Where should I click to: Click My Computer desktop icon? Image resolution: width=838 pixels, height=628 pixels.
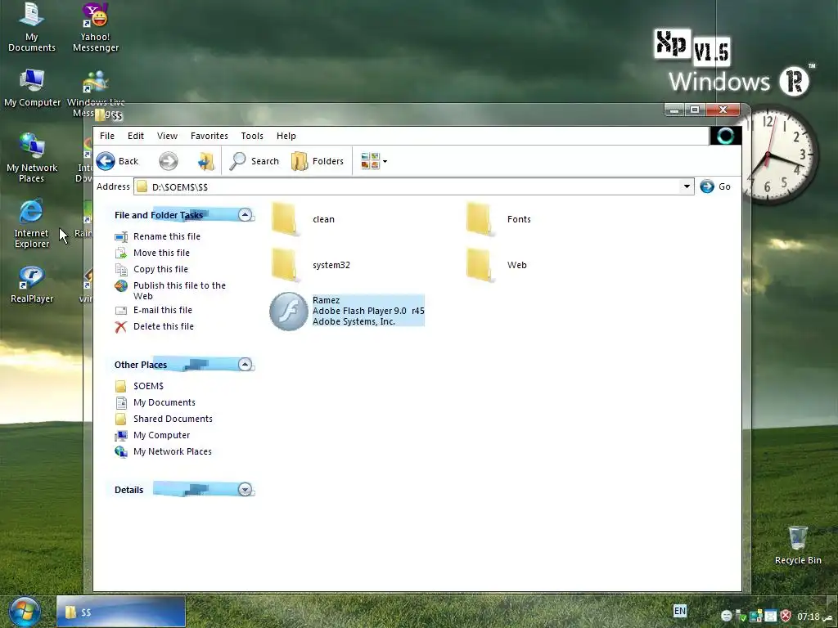click(32, 88)
